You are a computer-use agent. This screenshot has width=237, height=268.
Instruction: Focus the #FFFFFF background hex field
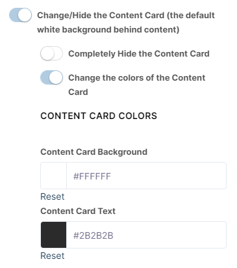tap(146, 176)
